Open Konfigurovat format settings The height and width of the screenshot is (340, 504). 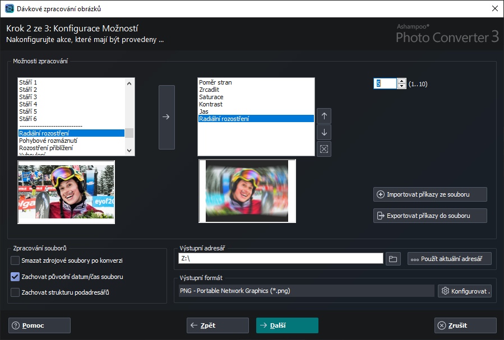[x=465, y=291]
